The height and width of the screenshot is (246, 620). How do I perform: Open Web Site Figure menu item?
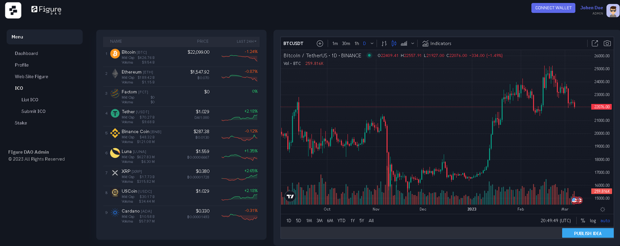coord(32,76)
